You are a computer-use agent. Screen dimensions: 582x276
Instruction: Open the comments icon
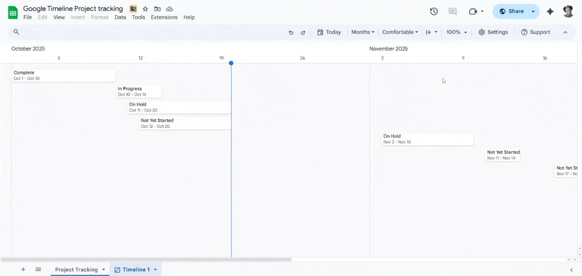(x=452, y=11)
